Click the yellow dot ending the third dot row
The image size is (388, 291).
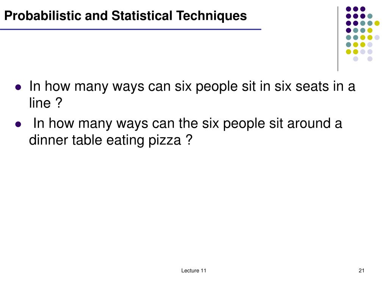point(377,23)
